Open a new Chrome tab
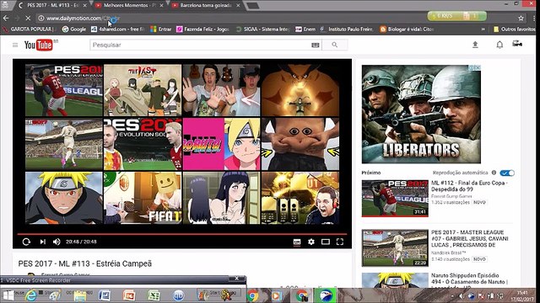 [253, 6]
